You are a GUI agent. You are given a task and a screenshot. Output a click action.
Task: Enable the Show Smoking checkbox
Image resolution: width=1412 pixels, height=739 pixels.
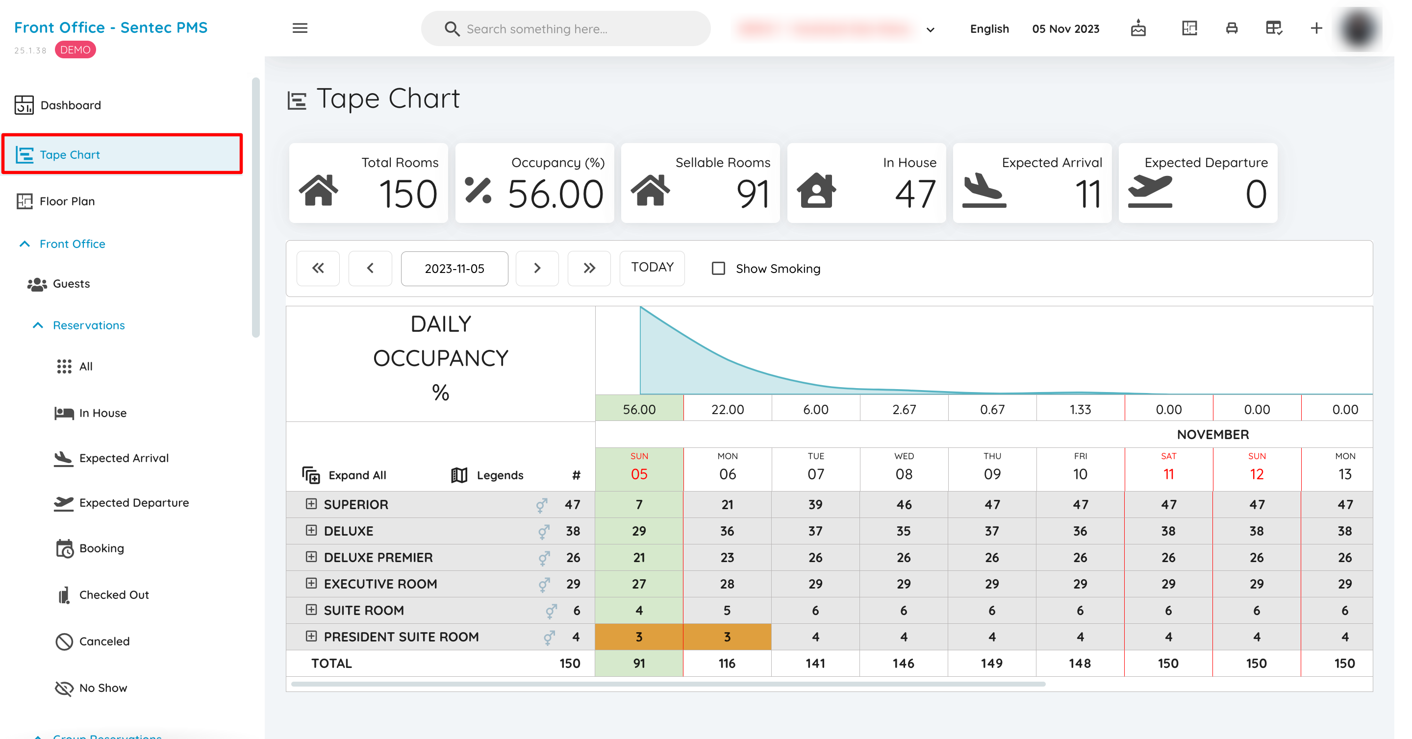click(x=718, y=269)
